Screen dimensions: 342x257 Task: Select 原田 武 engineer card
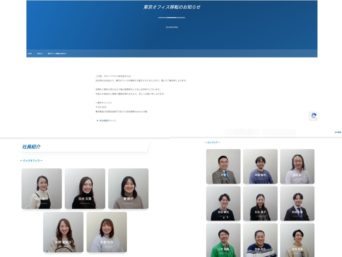[297, 166]
